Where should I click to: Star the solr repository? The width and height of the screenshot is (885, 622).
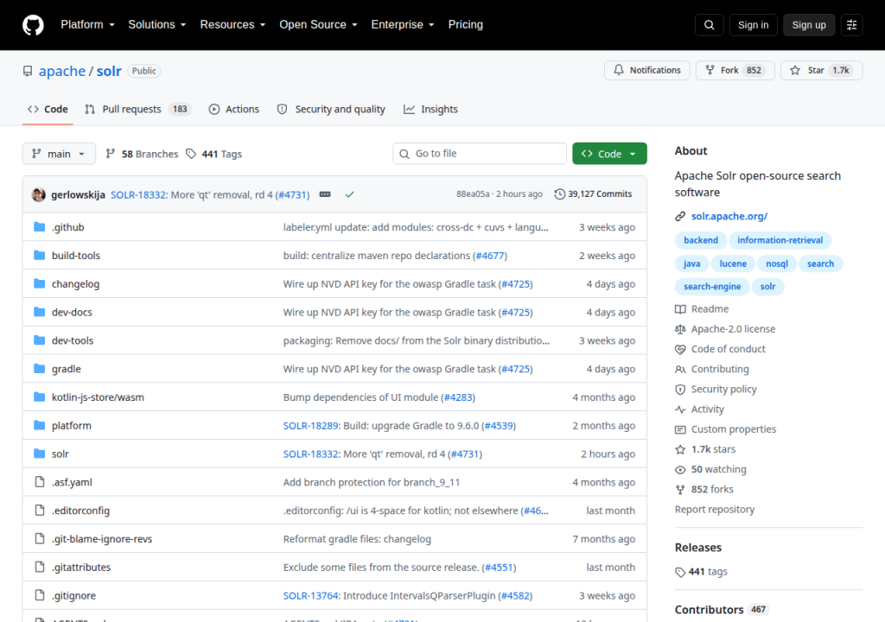pyautogui.click(x=821, y=70)
